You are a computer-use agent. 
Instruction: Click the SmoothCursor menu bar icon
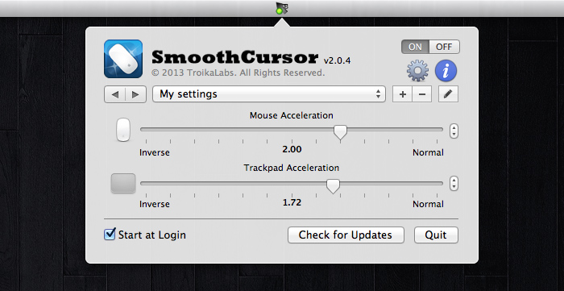pos(282,8)
